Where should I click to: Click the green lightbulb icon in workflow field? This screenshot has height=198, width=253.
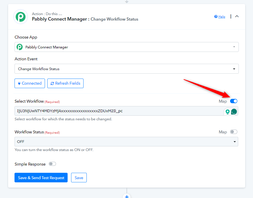227,112
